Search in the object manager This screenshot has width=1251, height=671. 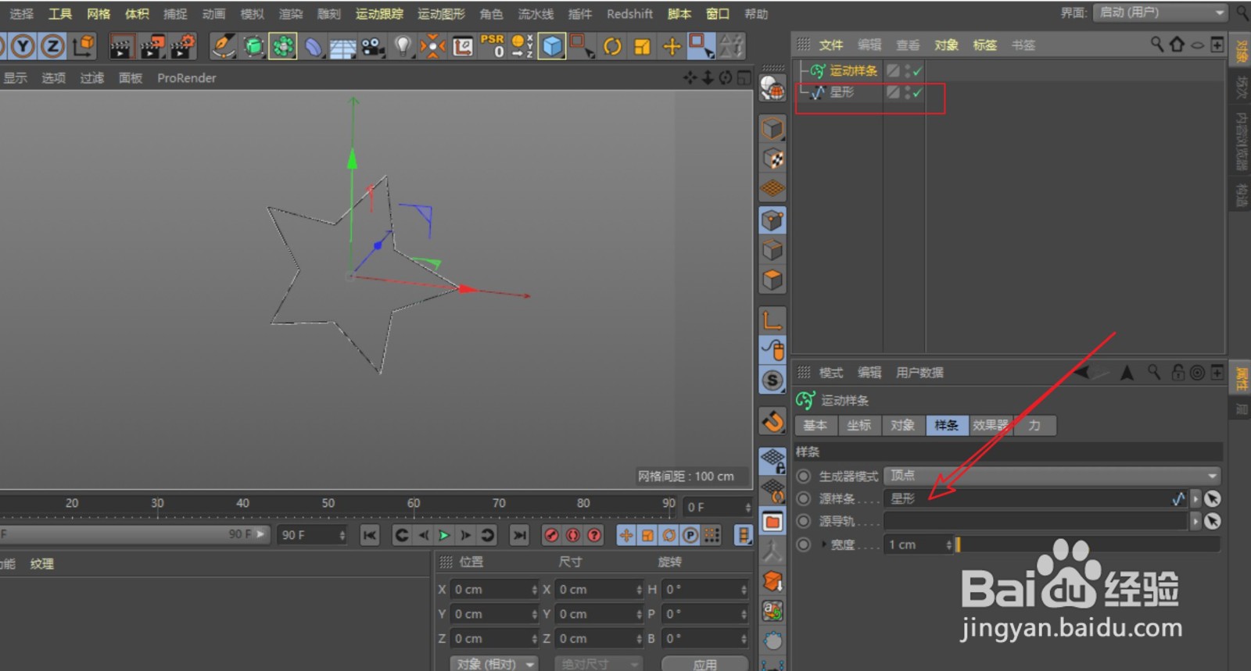coord(1156,45)
